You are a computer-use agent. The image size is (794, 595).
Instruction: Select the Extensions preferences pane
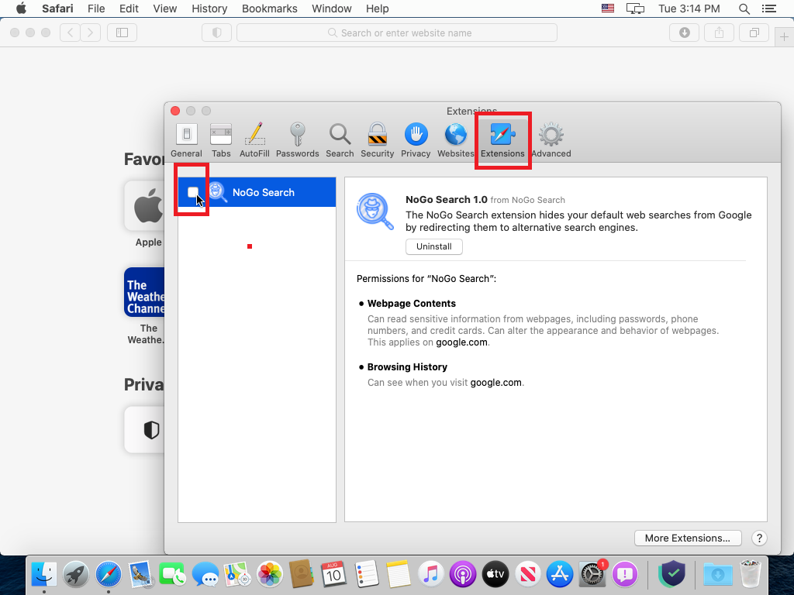[x=502, y=140]
